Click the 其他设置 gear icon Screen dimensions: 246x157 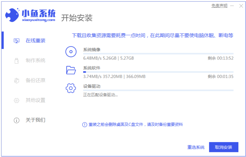click(17, 100)
